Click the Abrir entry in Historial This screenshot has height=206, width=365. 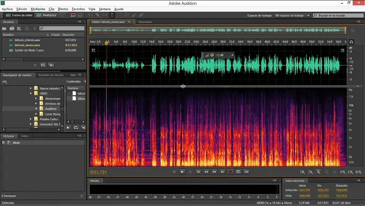point(16,143)
